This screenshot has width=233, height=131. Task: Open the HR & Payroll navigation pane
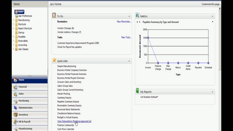[x=30, y=122]
